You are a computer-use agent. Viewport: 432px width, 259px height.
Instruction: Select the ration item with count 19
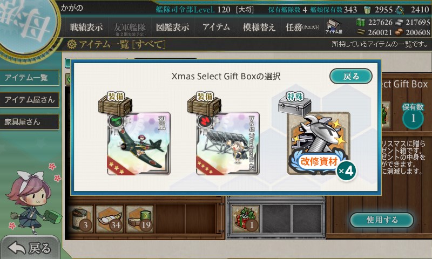coord(140,219)
